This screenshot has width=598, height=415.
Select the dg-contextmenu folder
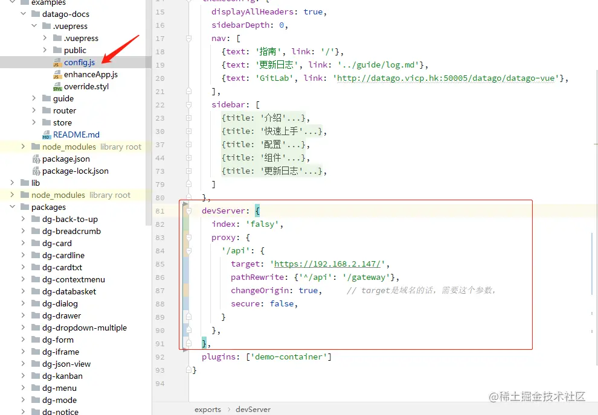tap(74, 279)
